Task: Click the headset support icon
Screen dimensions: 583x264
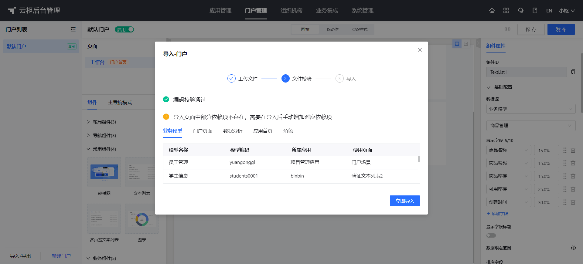Action: (520, 11)
